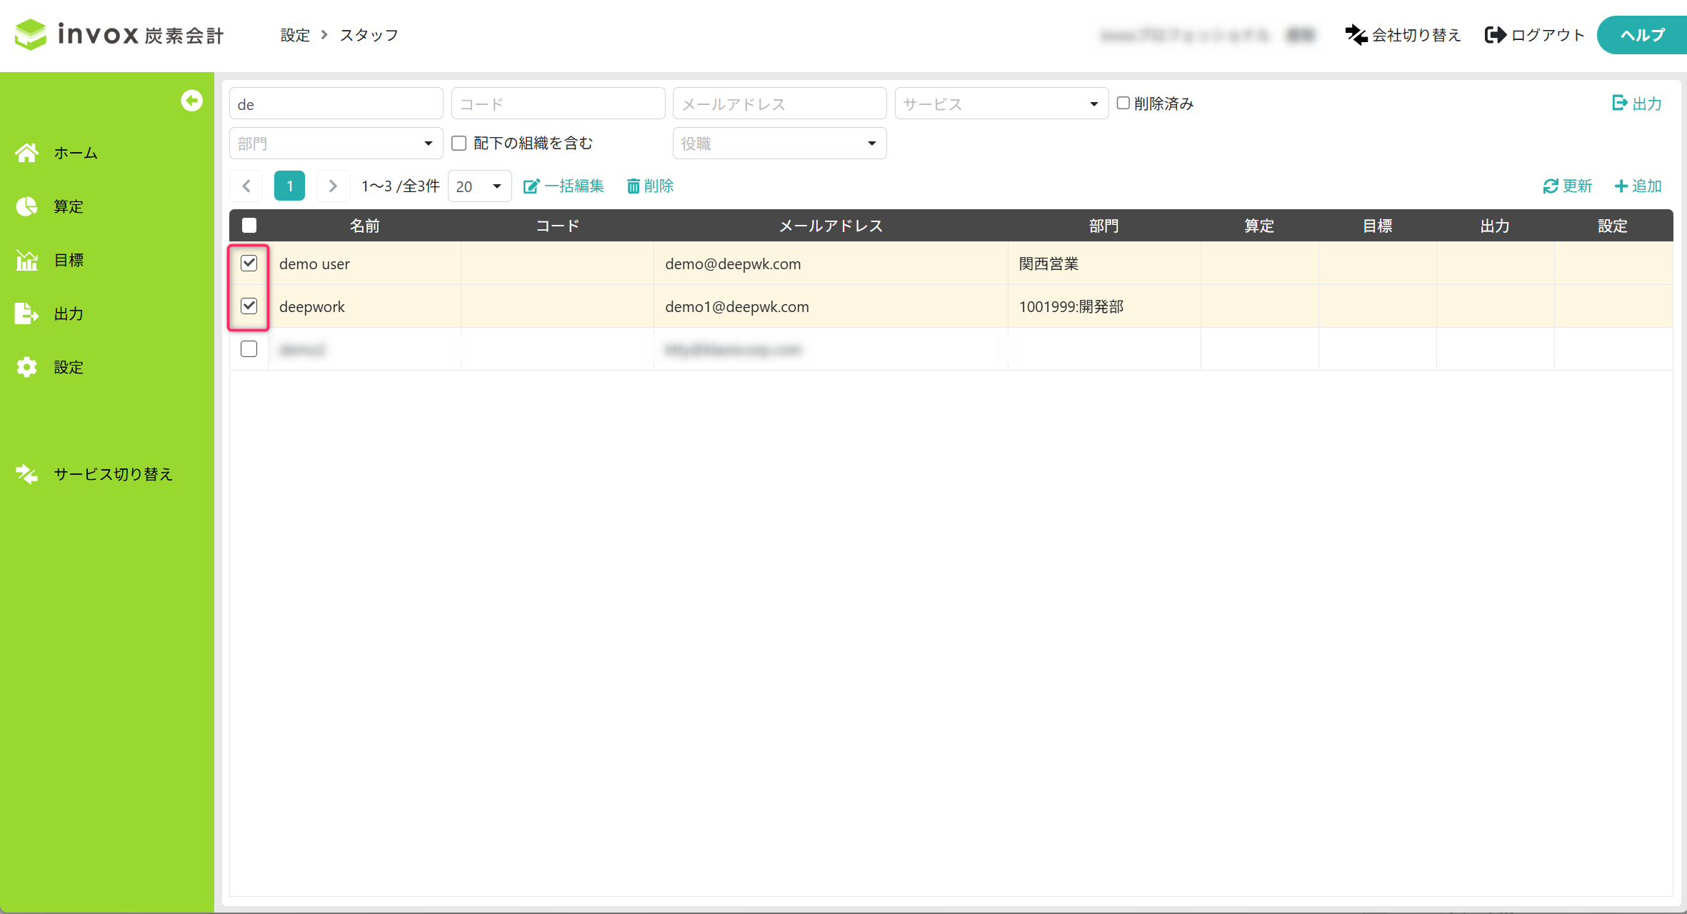The width and height of the screenshot is (1687, 914).
Task: Expand the 部門 dropdown filter
Action: coord(336,144)
